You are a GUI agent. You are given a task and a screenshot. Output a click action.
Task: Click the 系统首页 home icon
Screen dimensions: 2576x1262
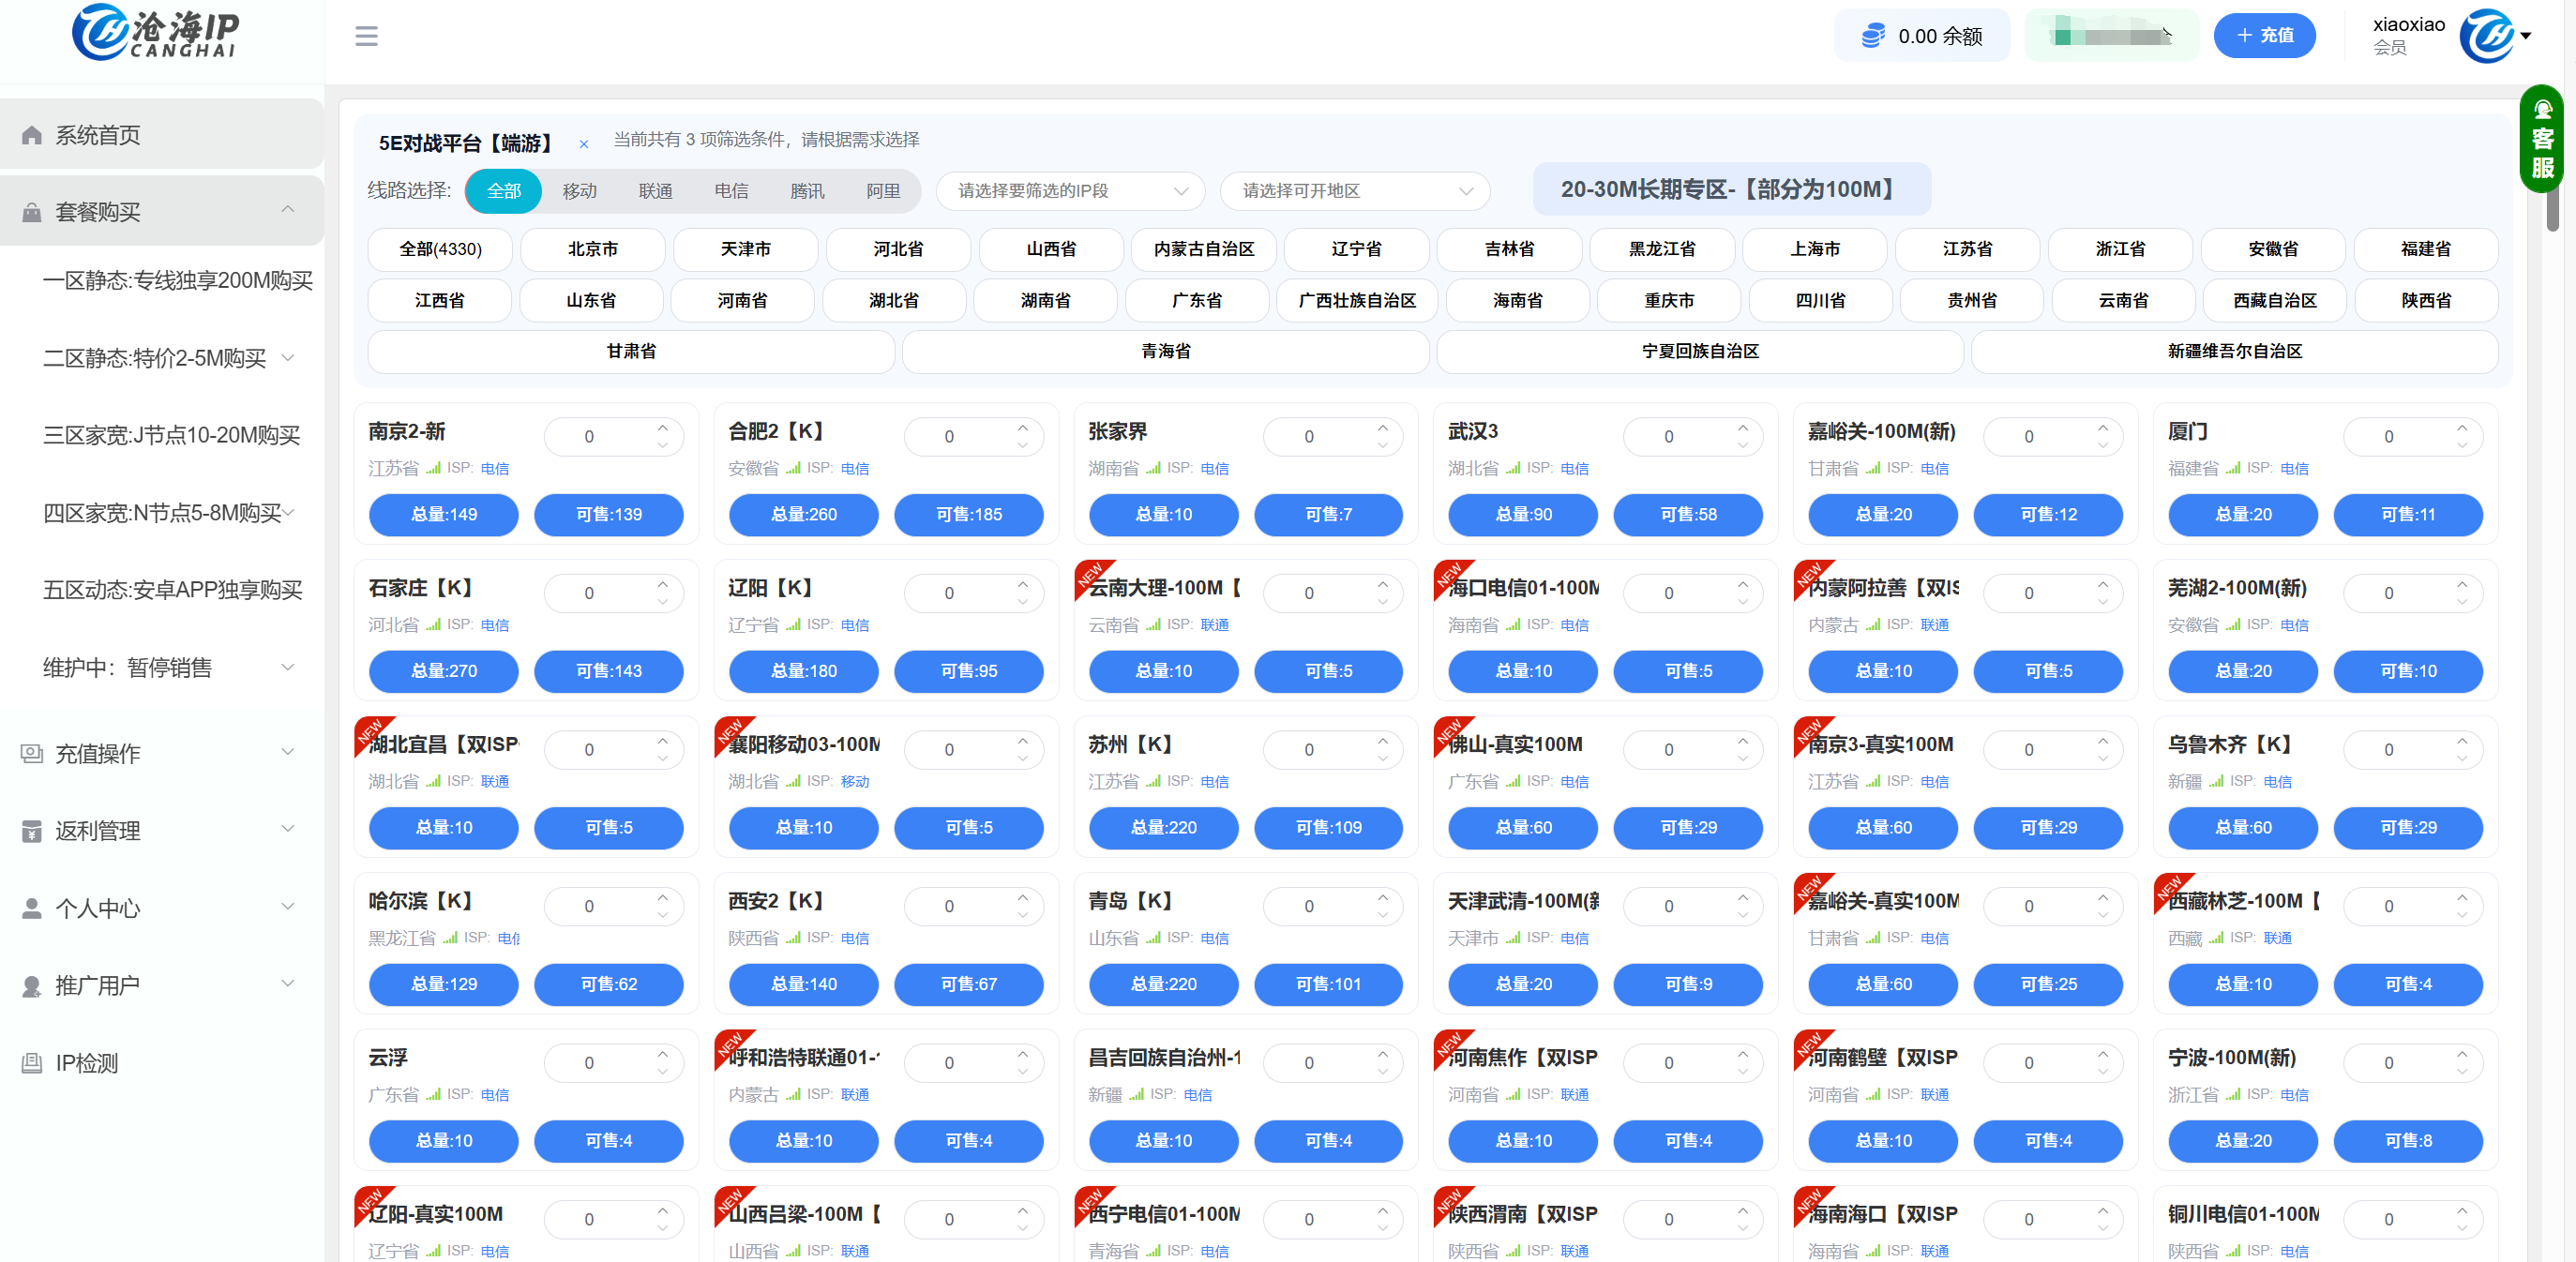[x=32, y=135]
